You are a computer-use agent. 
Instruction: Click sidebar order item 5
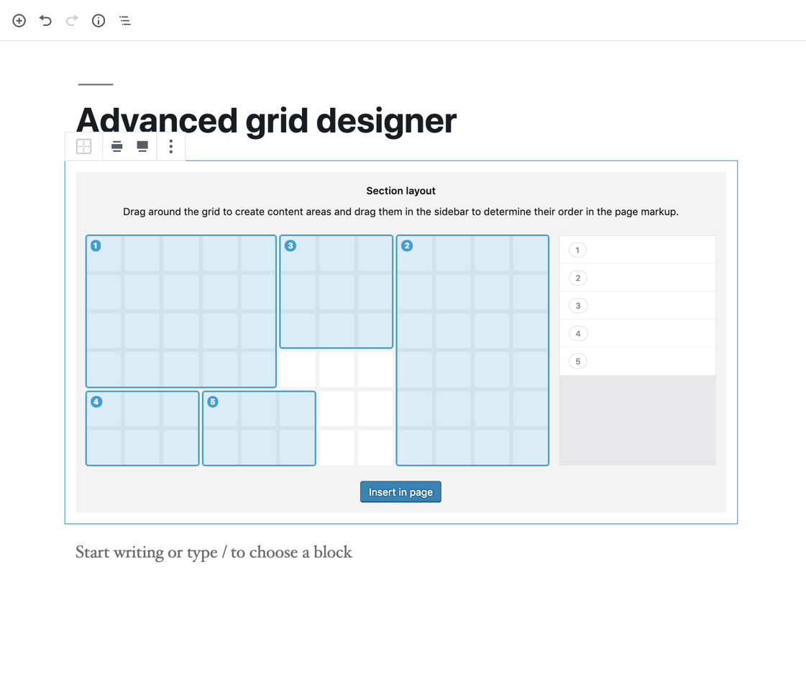tap(637, 361)
